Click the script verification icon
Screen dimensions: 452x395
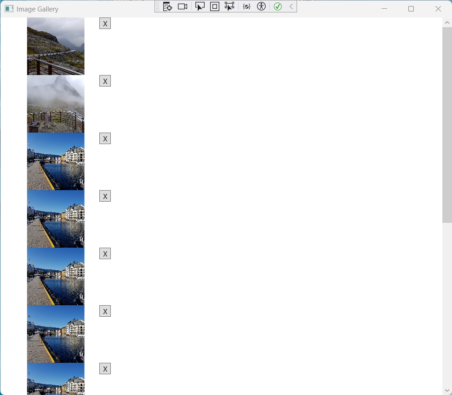[246, 6]
